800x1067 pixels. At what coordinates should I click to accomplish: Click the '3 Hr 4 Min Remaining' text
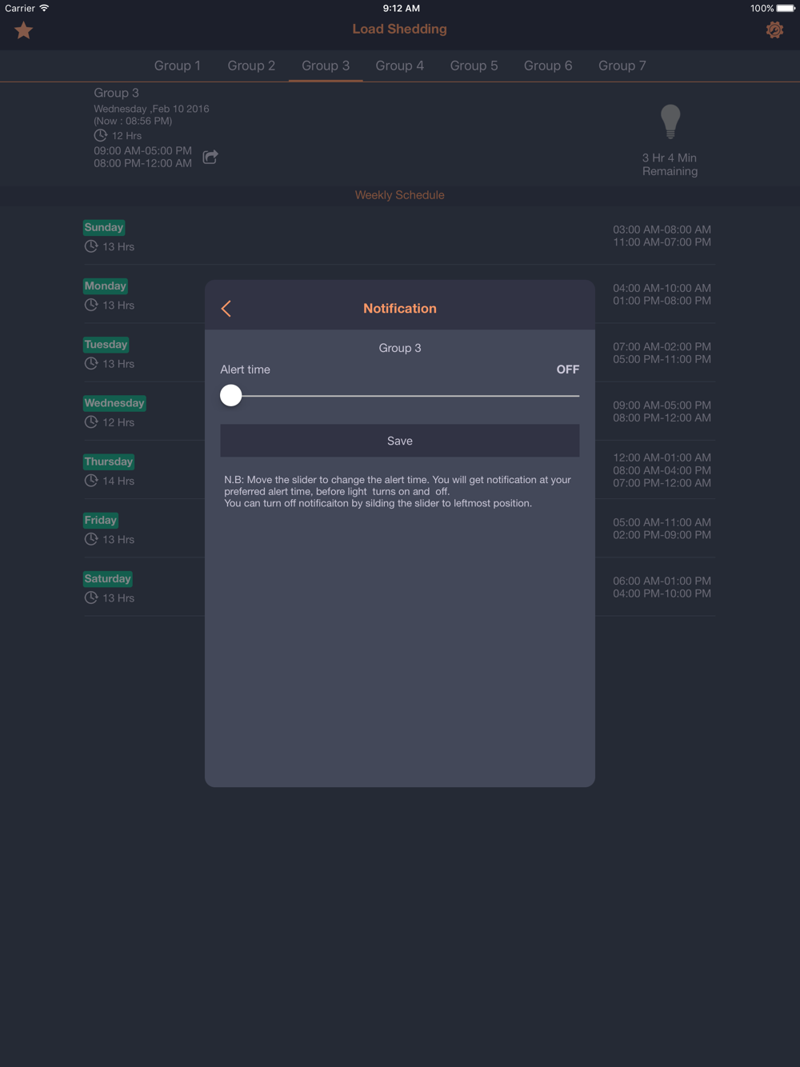pyautogui.click(x=670, y=165)
